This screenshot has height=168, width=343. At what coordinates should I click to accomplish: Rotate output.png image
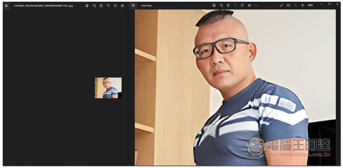tap(221, 5)
